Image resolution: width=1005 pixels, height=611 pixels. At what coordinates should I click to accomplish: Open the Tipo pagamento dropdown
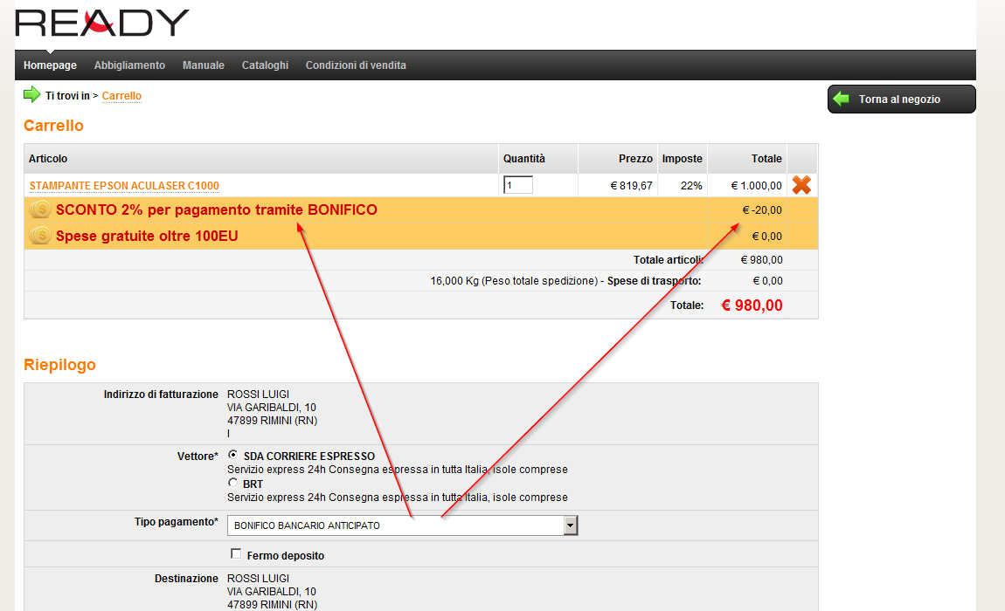click(x=403, y=525)
